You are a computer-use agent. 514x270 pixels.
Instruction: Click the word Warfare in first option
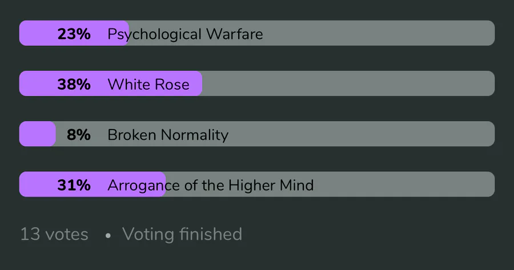click(234, 34)
